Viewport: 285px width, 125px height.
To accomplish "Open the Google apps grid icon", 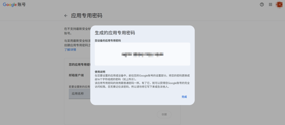I will point(271,5).
